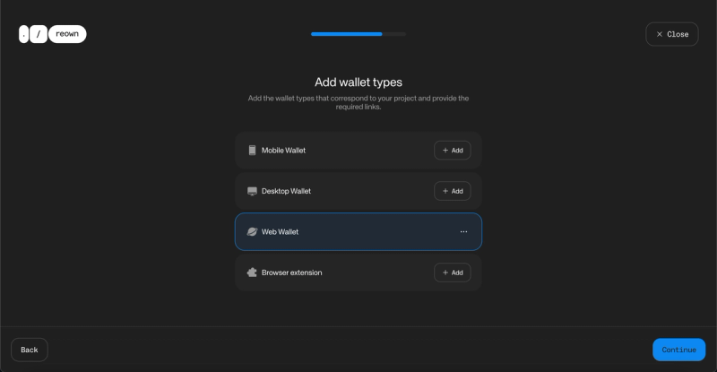The width and height of the screenshot is (717, 372).
Task: Select the Browser extension row label
Action: pyautogui.click(x=291, y=273)
